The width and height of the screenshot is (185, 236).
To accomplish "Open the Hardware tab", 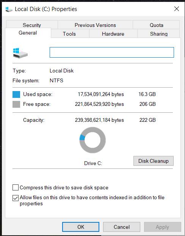I will pos(113,34).
